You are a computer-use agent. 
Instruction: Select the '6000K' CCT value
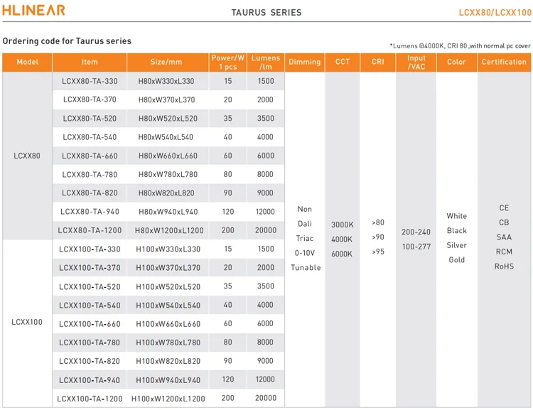point(342,254)
